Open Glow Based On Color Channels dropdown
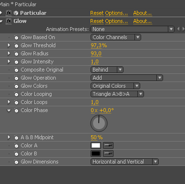The width and height of the screenshot is (185, 184). tap(116, 37)
